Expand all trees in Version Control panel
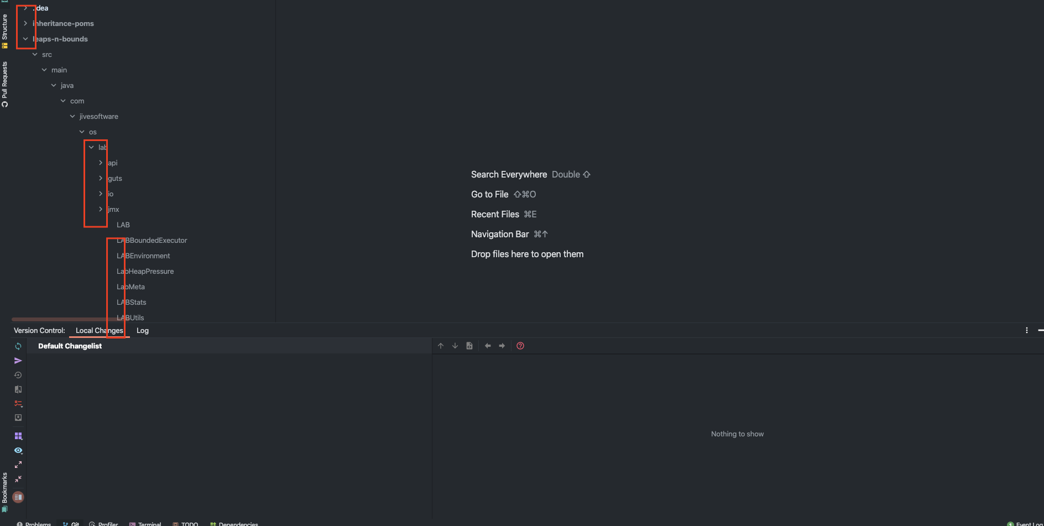Viewport: 1044px width, 526px height. pos(18,465)
